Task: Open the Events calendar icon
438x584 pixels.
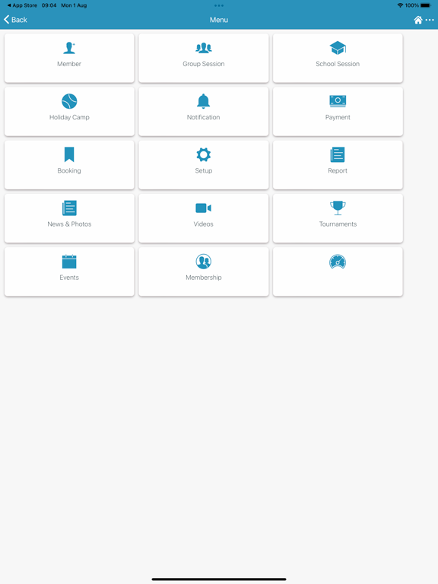Action: point(69,262)
